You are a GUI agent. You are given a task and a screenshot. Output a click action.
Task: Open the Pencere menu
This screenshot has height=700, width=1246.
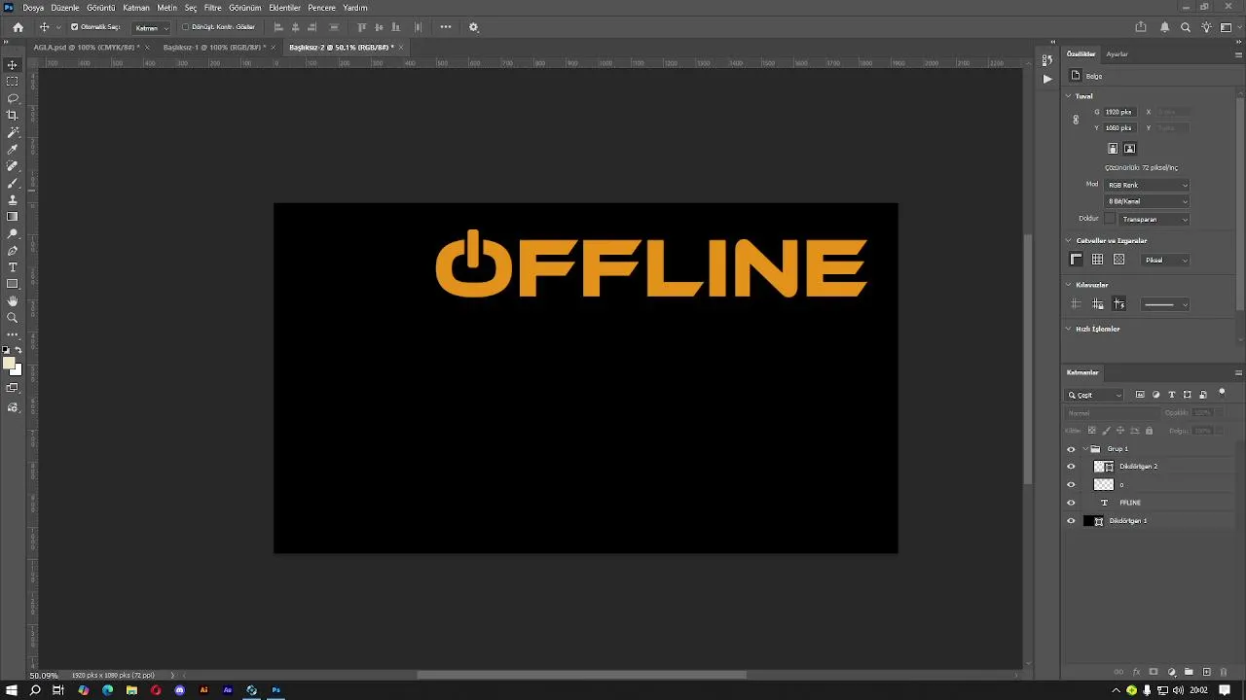pos(321,8)
